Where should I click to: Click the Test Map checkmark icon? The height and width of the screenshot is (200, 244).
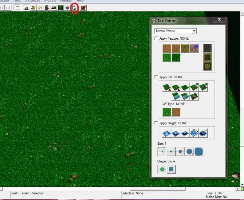(x=83, y=8)
